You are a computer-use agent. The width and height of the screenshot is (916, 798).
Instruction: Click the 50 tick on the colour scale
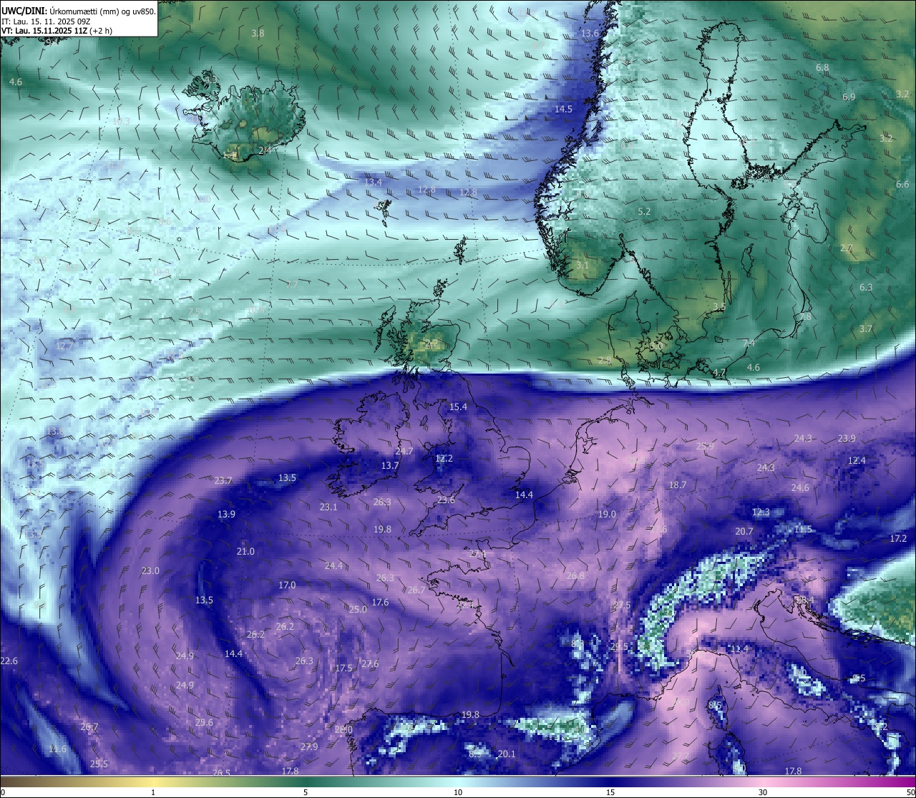click(x=910, y=792)
